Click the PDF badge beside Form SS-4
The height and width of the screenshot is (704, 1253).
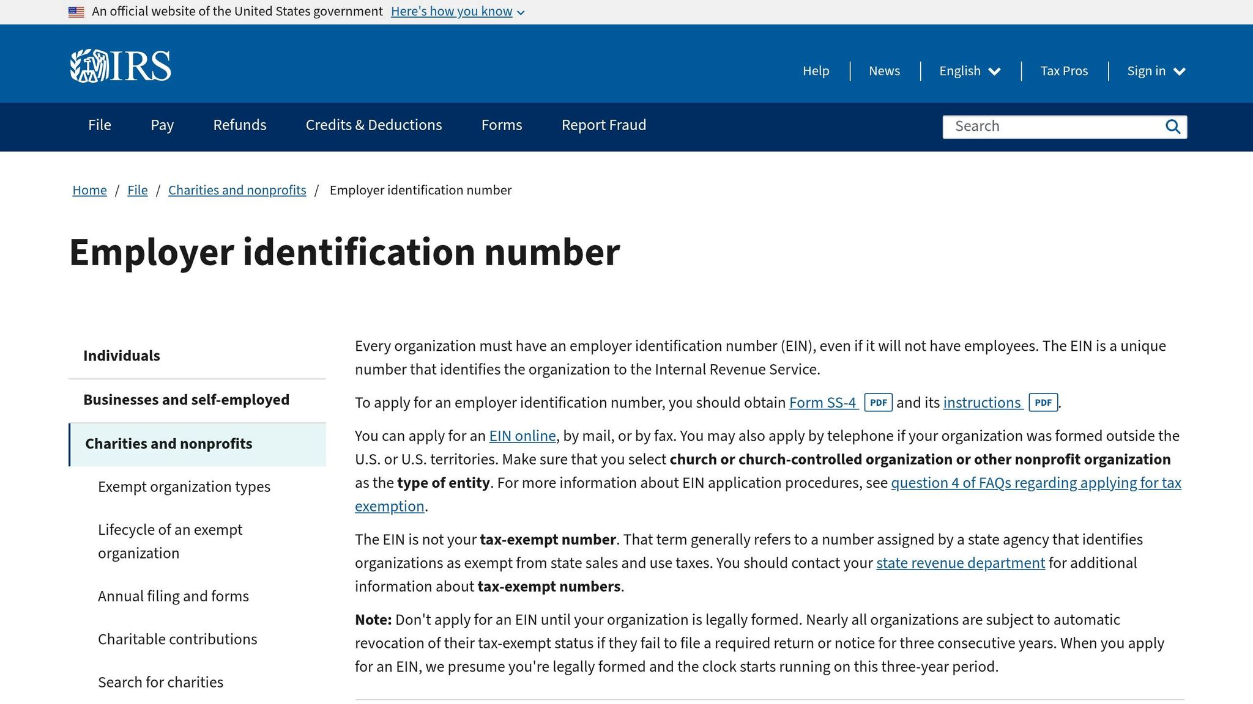pos(878,403)
